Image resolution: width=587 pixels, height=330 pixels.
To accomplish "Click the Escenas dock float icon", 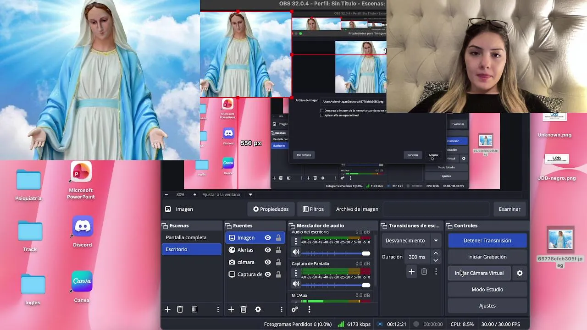I will pyautogui.click(x=165, y=225).
